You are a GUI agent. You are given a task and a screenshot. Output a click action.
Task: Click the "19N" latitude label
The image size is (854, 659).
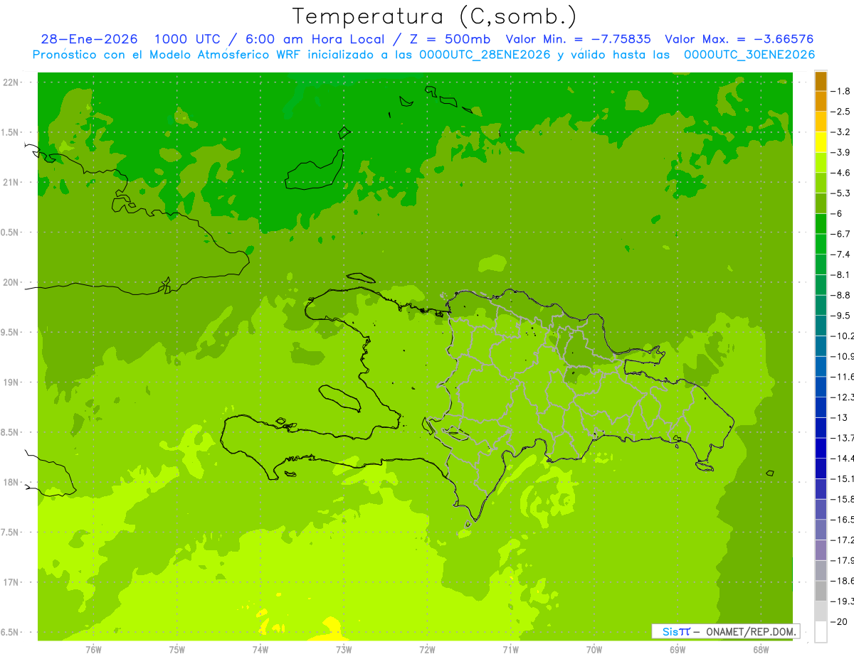[11, 382]
